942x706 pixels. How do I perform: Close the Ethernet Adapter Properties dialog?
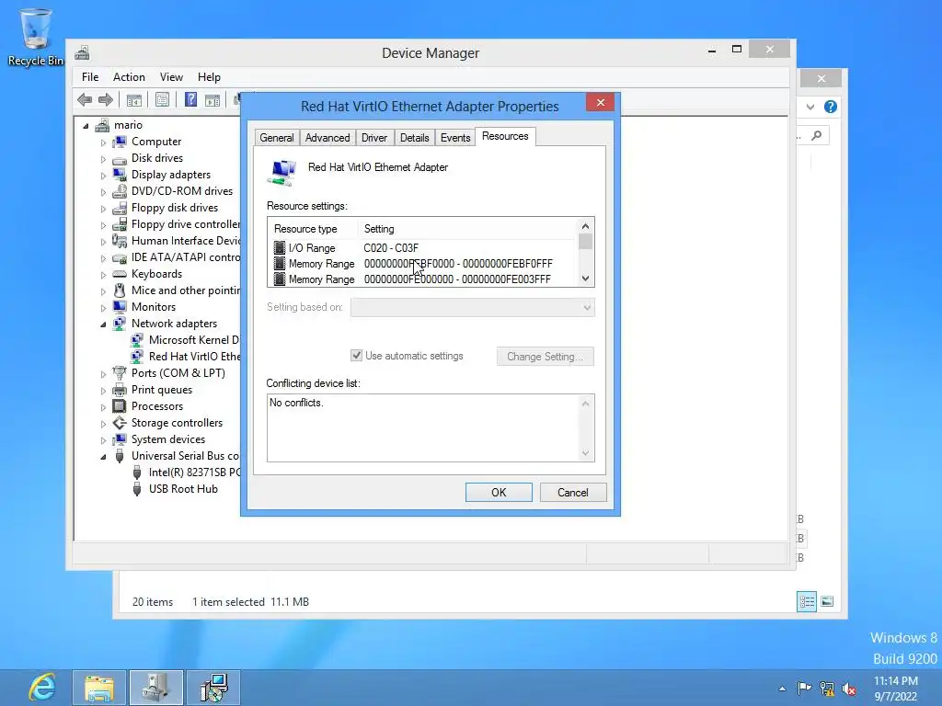pos(600,103)
